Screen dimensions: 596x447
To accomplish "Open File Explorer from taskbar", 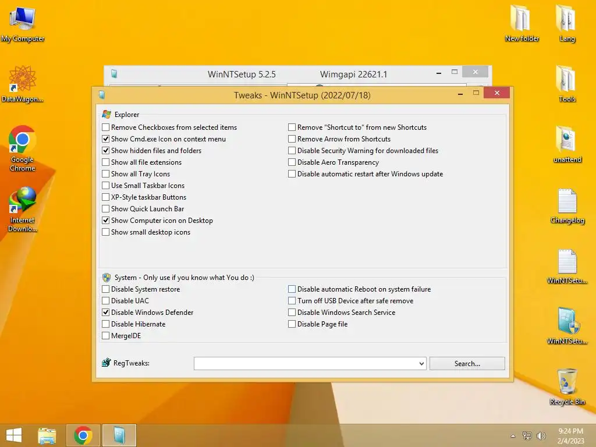I will pyautogui.click(x=47, y=435).
